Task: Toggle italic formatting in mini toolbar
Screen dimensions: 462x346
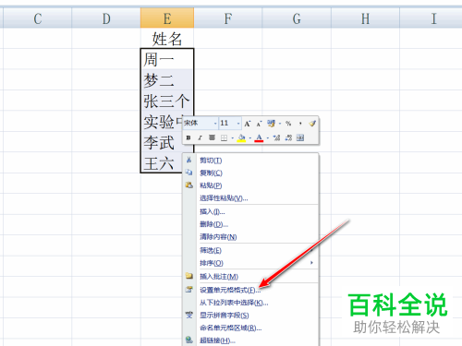Action: click(200, 137)
